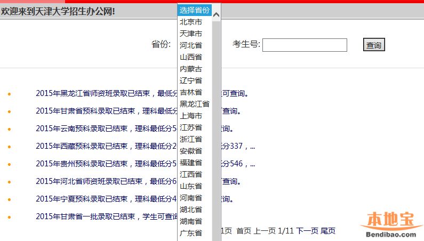This screenshot has height=241, width=424.
Task: Go to 上一页 in pagination
Action: click(265, 231)
